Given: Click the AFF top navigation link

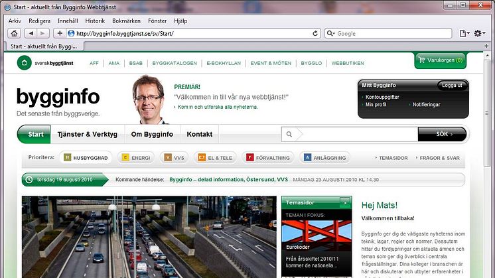Looking at the screenshot, I should coord(94,63).
